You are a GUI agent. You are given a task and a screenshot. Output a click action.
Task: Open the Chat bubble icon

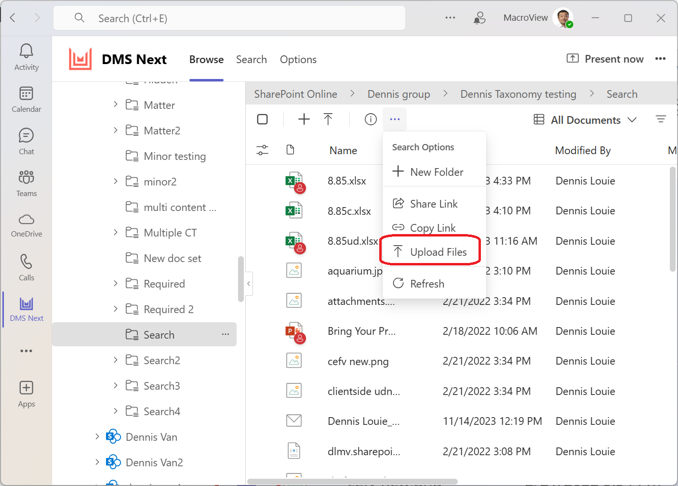pyautogui.click(x=27, y=135)
